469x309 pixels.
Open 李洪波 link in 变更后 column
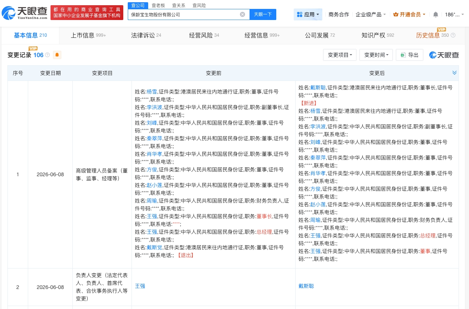[x=318, y=126]
